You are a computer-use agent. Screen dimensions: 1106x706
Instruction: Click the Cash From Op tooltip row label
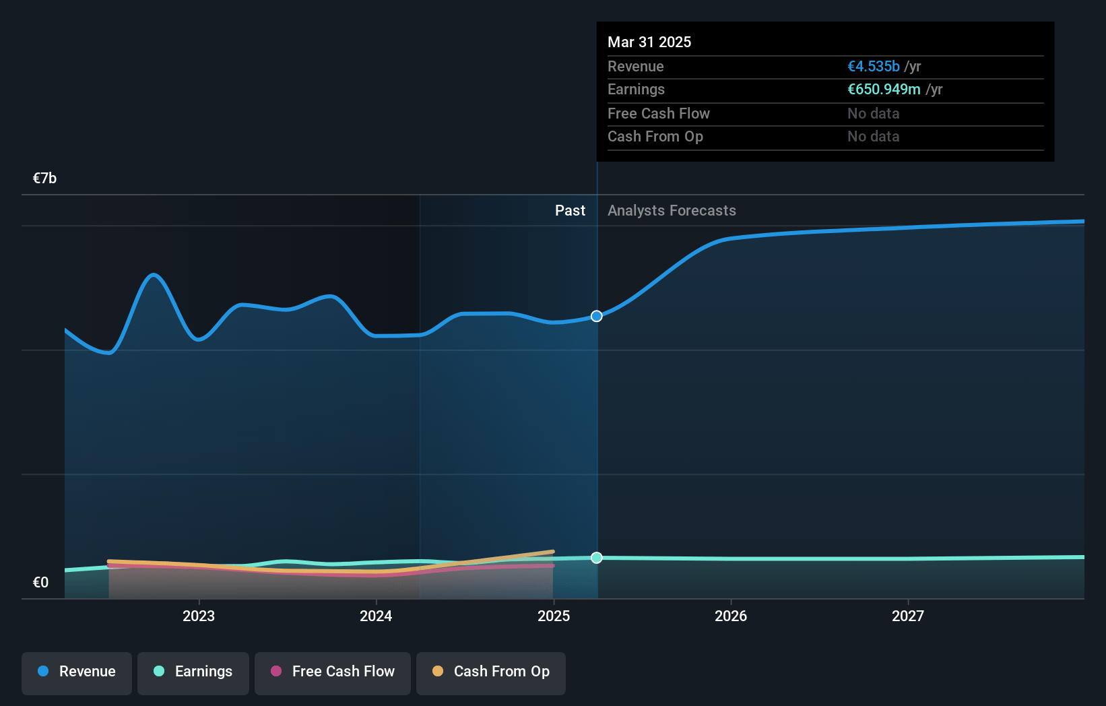[655, 136]
